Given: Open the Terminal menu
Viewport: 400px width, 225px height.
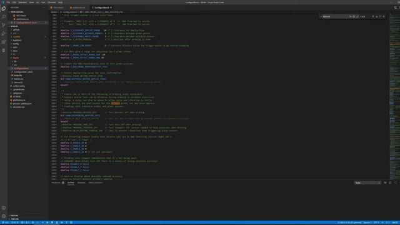Looking at the screenshot, I should point(51,2).
